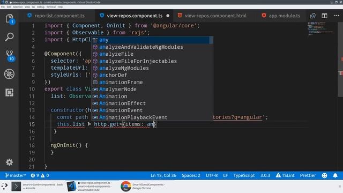Click Ln 15, Col 36 cursor position
The image size is (343, 193).
click(x=163, y=175)
